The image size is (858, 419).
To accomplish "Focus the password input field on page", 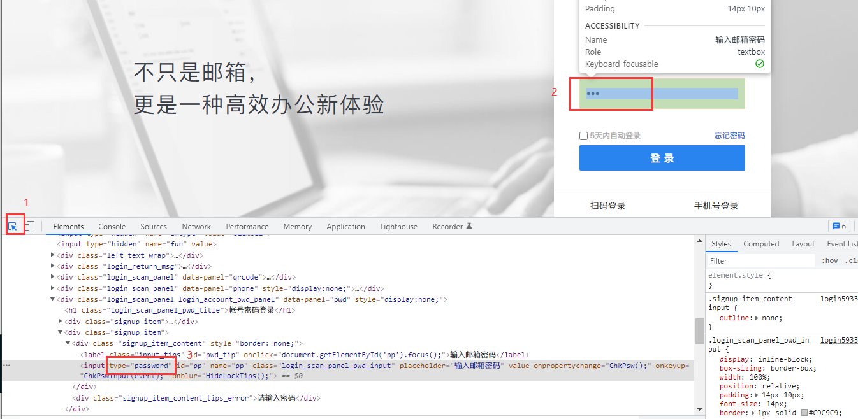I will [662, 94].
